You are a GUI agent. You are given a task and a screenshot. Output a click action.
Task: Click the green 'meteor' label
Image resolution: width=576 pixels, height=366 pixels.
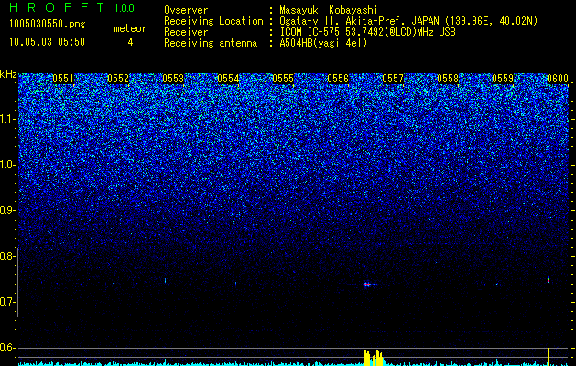click(130, 28)
